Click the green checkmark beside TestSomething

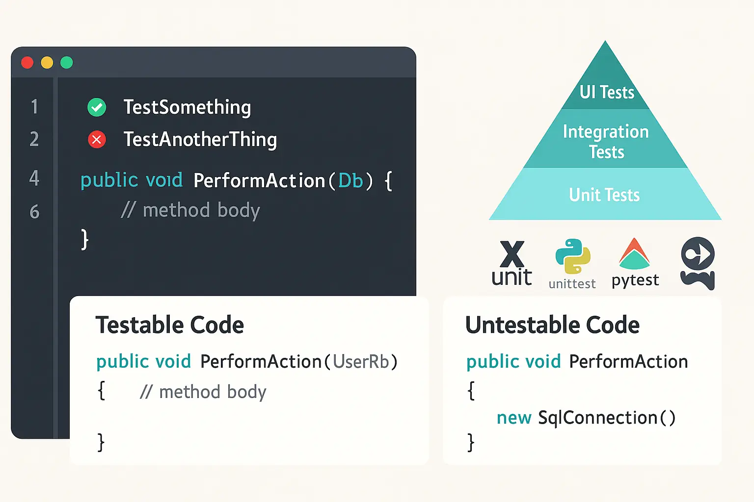tap(97, 107)
